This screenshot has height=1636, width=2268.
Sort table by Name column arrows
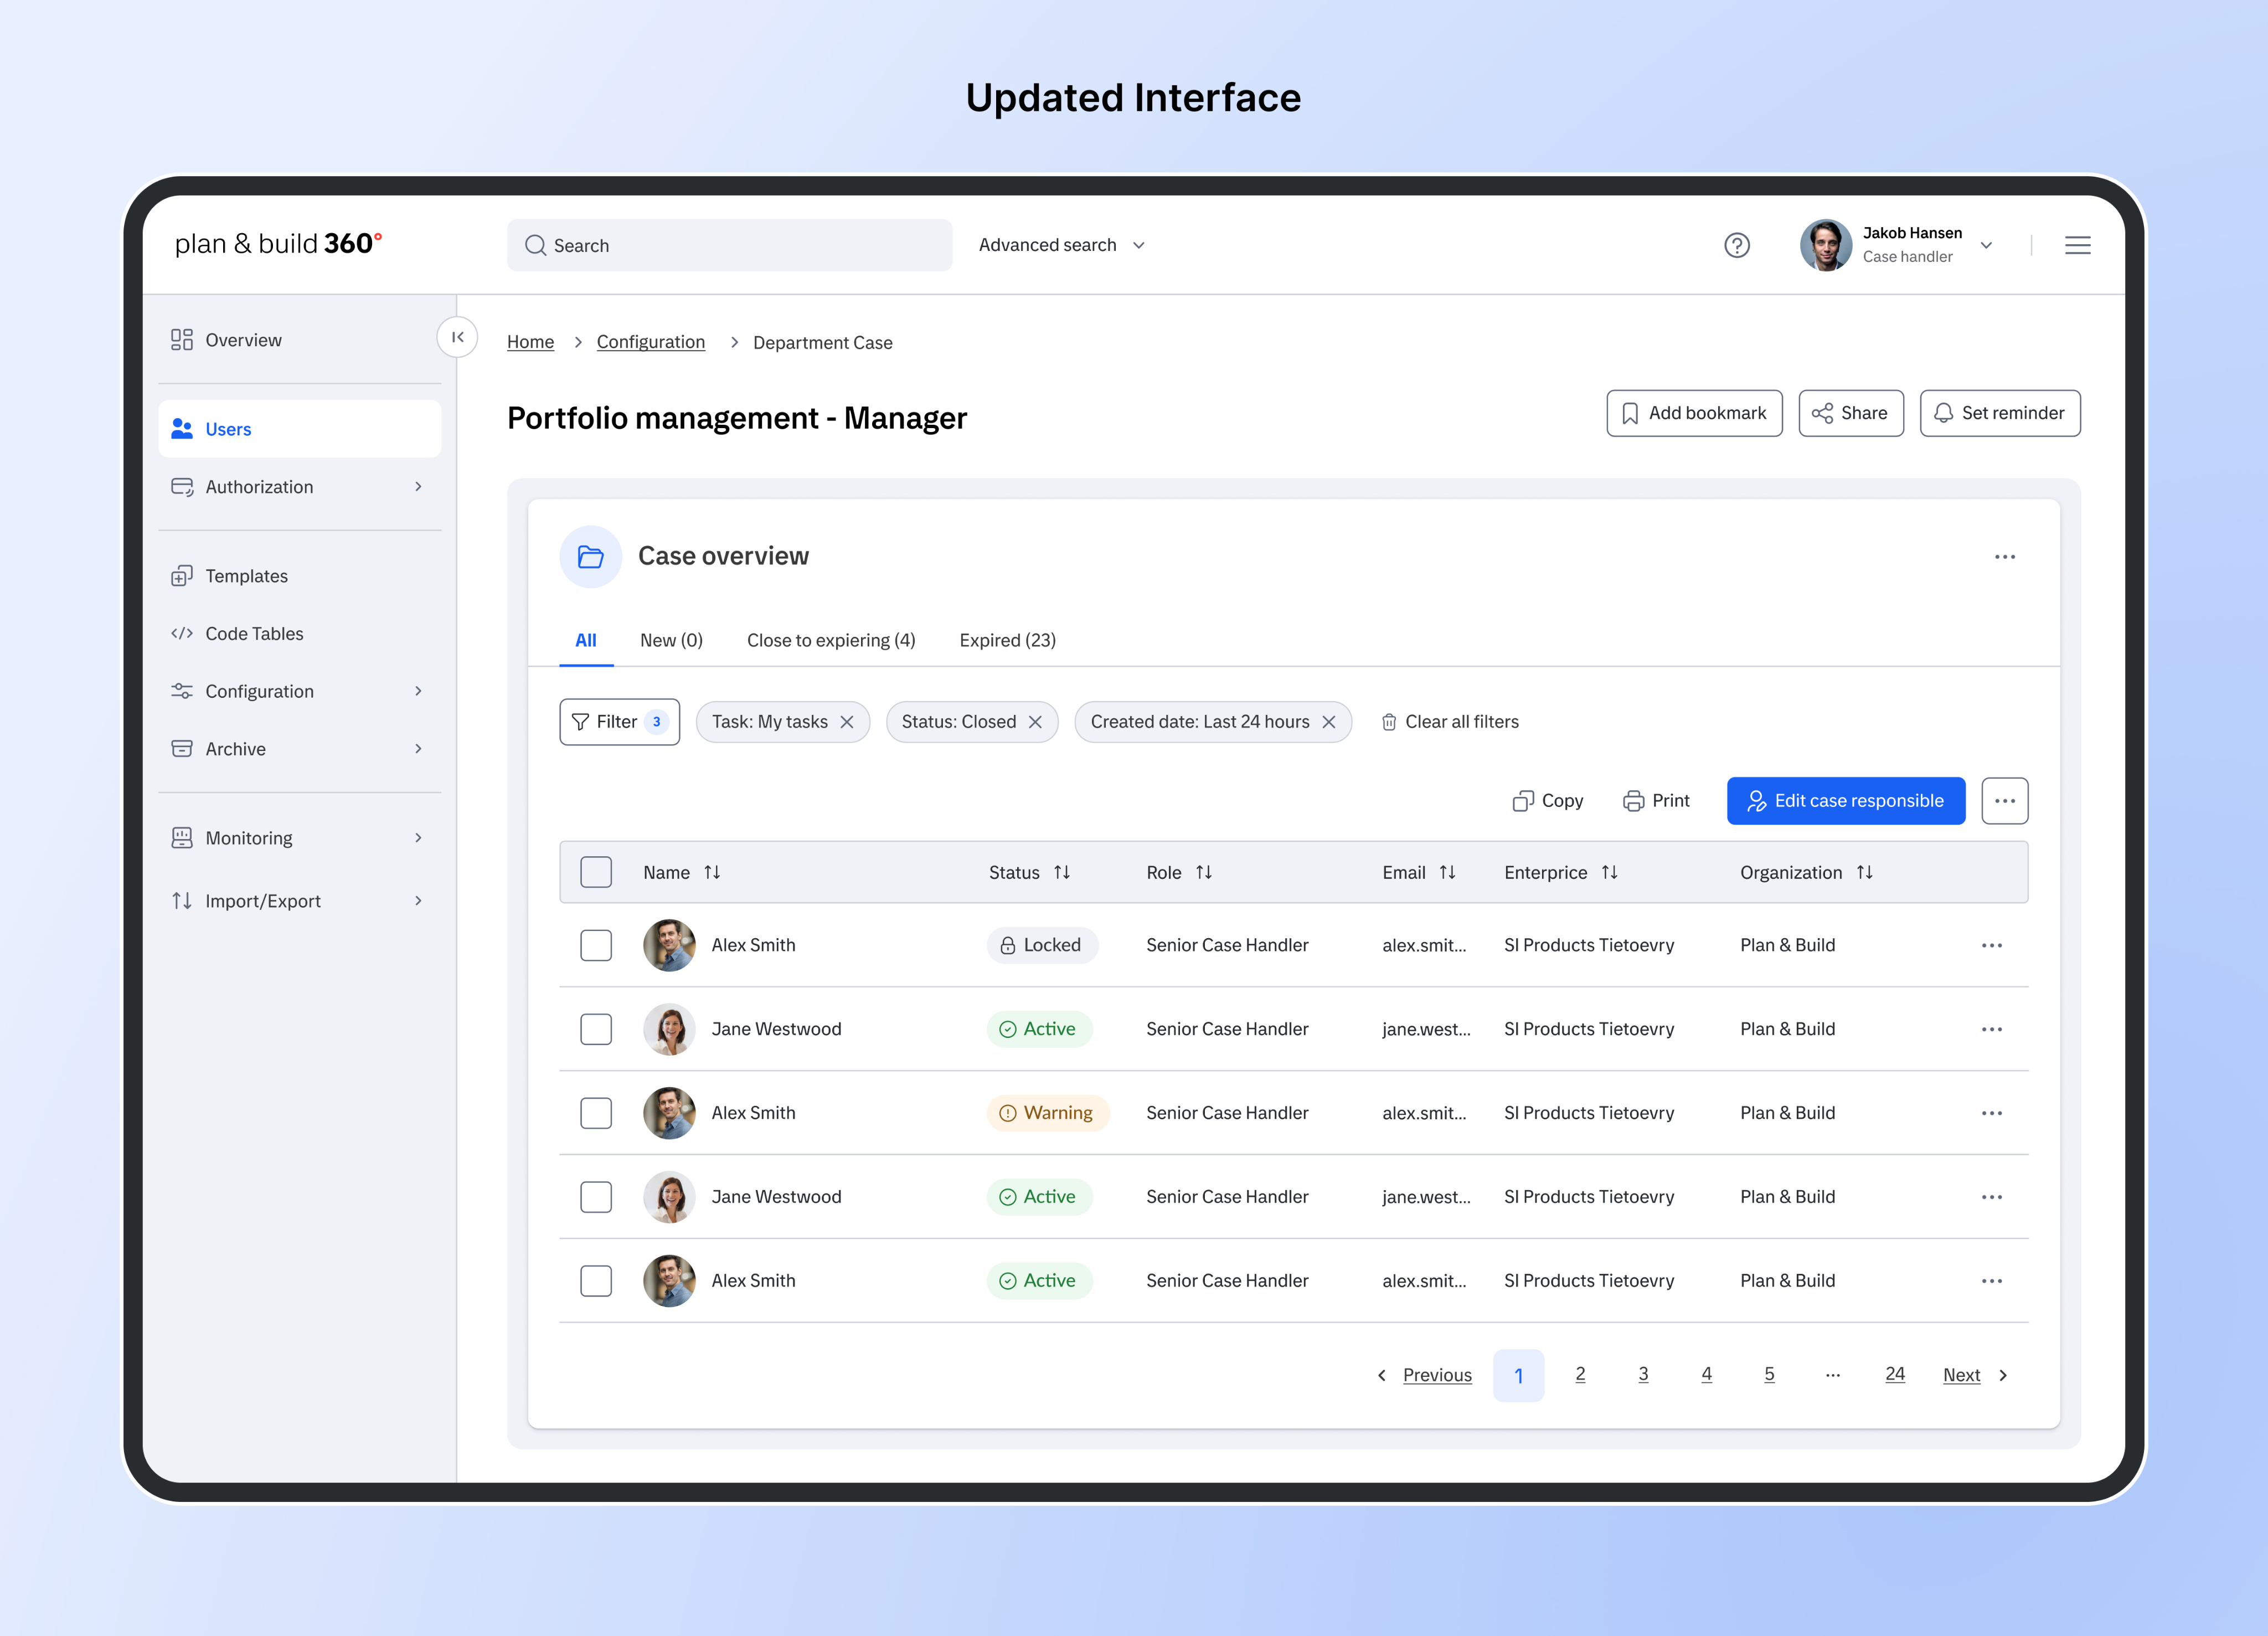tap(712, 872)
